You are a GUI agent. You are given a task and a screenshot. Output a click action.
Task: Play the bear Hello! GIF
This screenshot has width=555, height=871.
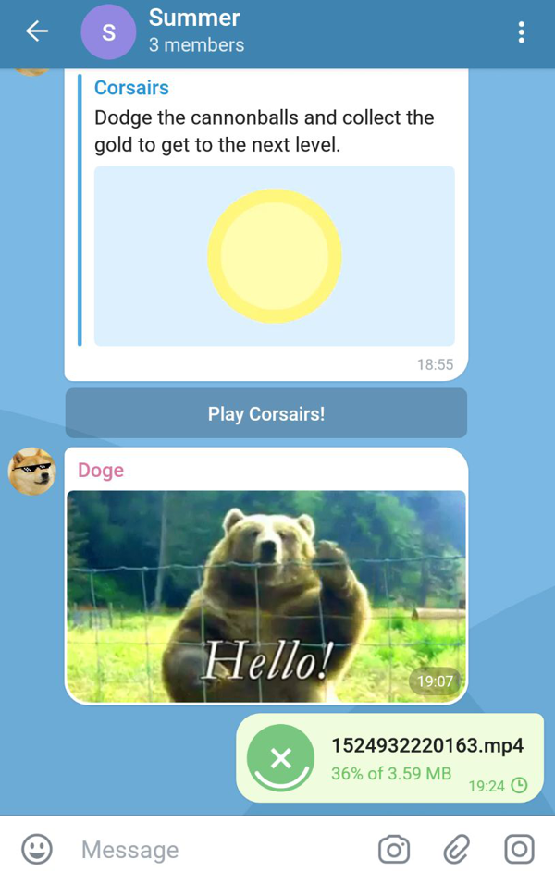[x=265, y=596]
